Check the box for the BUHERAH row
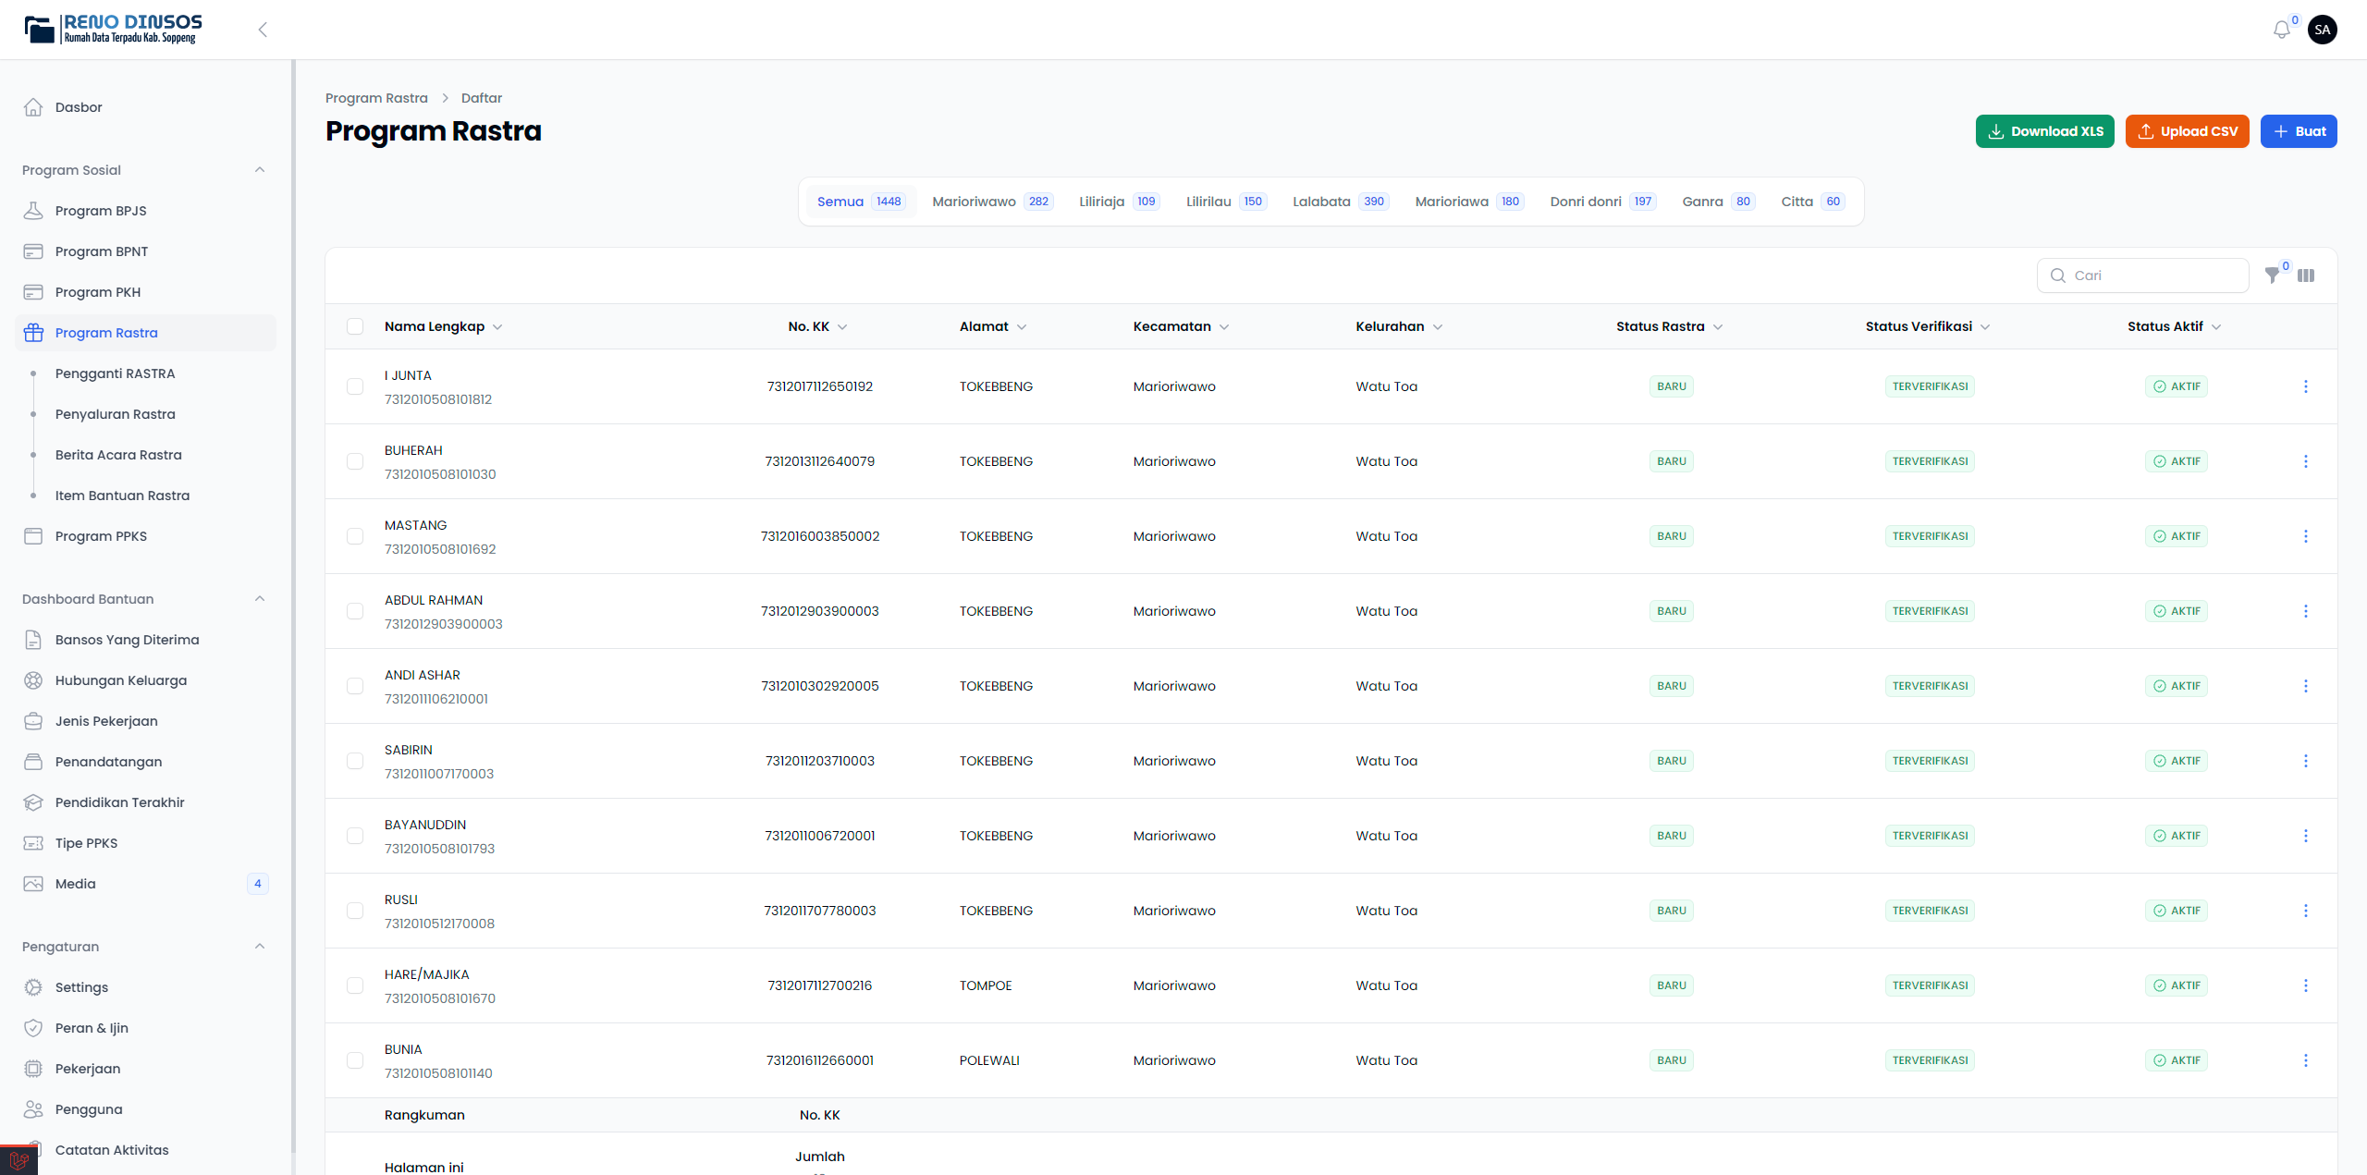Viewport: 2367px width, 1175px height. (x=355, y=461)
